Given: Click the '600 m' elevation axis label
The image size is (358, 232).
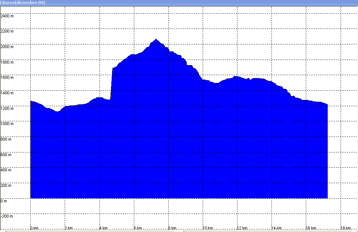Looking at the screenshot, I should [x=6, y=155].
